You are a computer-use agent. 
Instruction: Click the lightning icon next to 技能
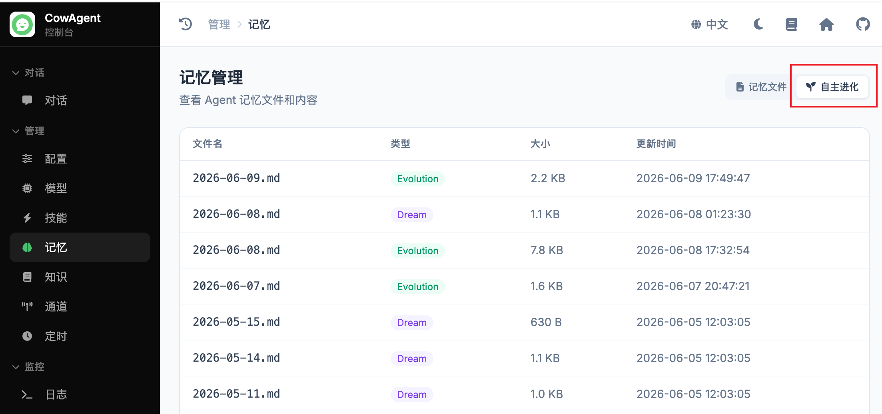(x=27, y=218)
